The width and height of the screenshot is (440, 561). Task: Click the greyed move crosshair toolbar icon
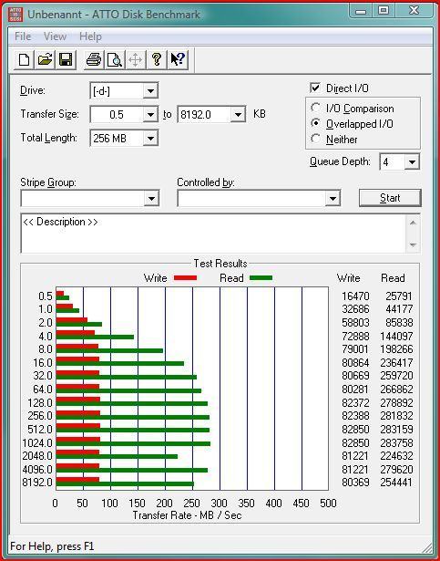[136, 59]
